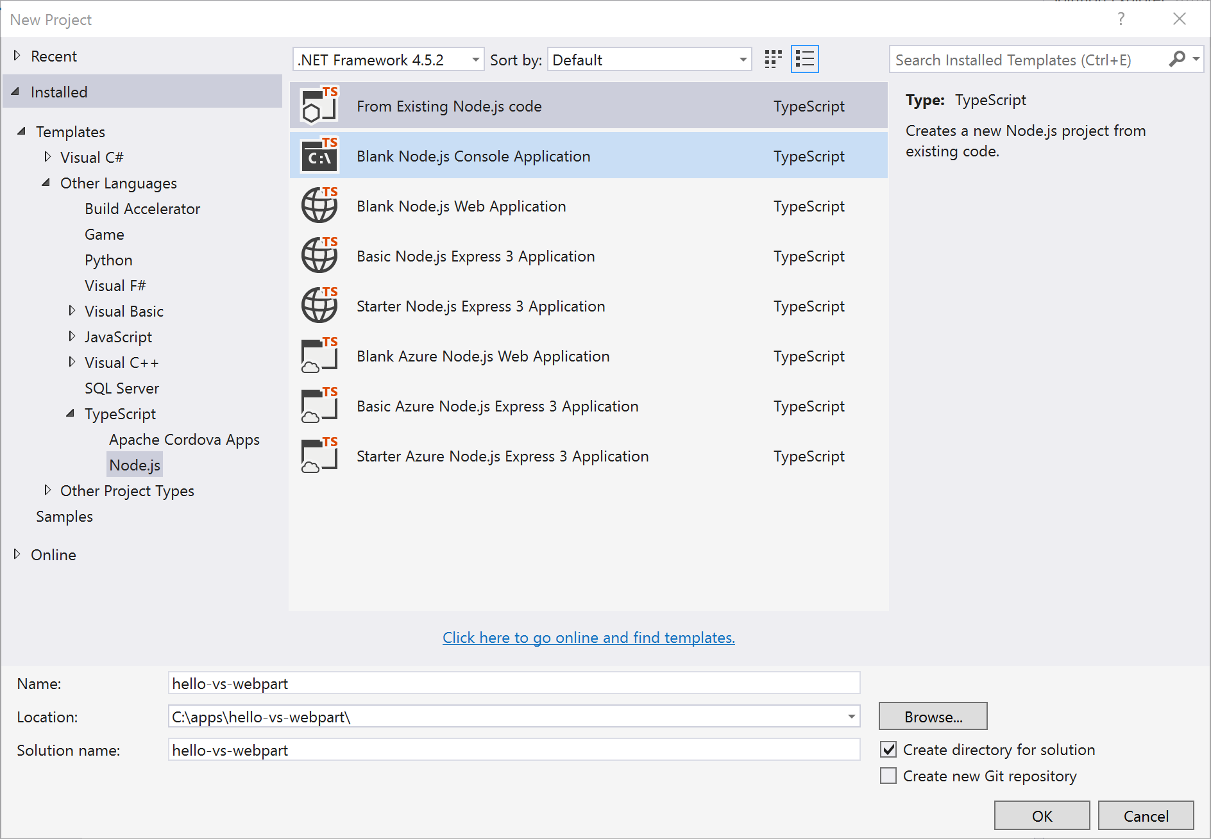Click the Basic Node.js Express 3 Application icon
This screenshot has height=839, width=1211.
pyautogui.click(x=319, y=255)
